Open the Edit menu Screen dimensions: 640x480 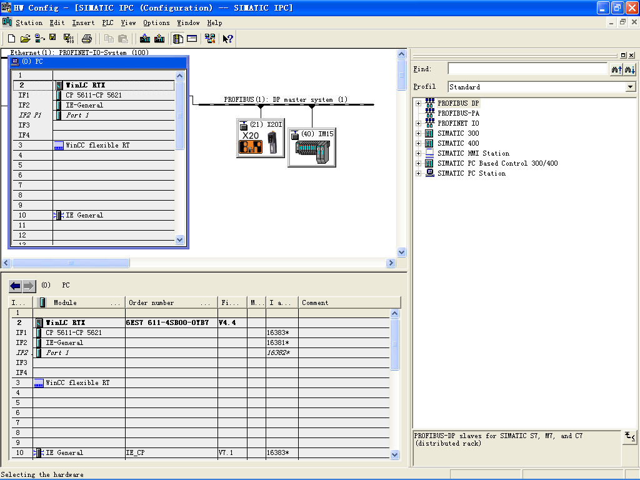click(57, 23)
